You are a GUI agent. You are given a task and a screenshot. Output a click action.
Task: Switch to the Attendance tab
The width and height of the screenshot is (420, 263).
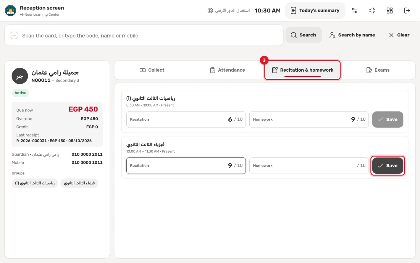(x=227, y=70)
